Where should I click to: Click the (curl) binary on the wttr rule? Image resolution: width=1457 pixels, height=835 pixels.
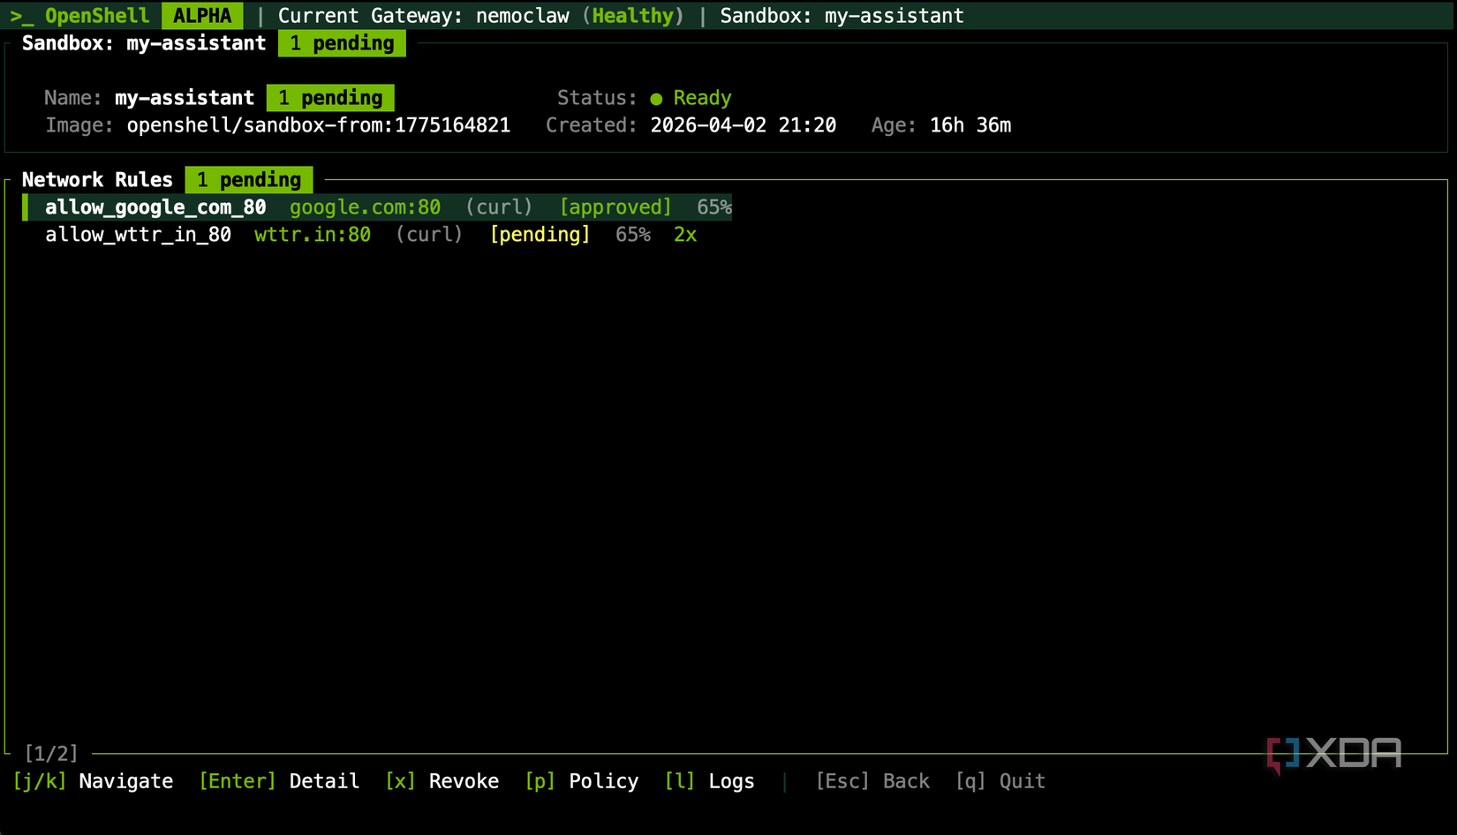click(x=429, y=235)
